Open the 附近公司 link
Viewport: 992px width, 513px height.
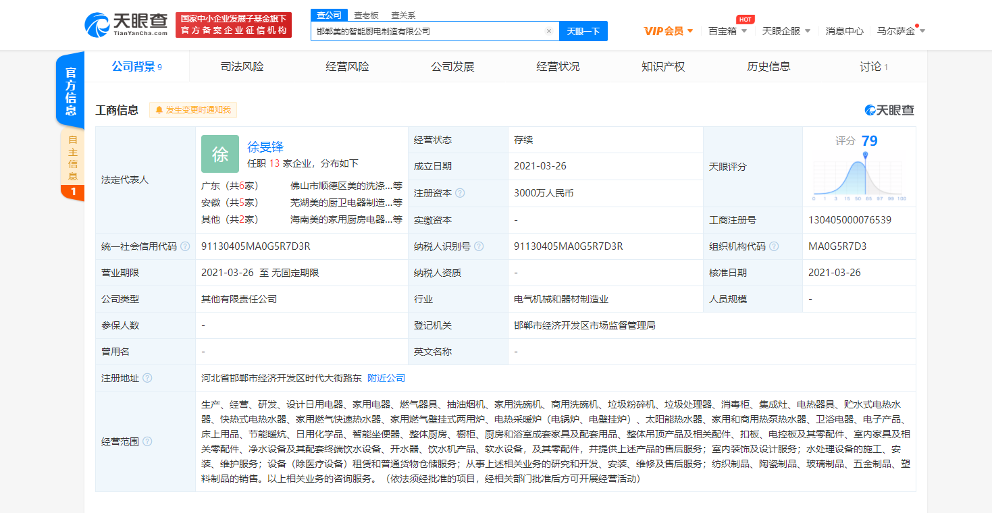pyautogui.click(x=387, y=378)
